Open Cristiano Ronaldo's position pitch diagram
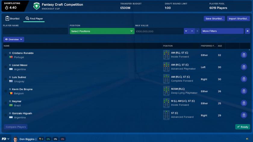Image resolution: width=253 pixels, height=142 pixels. 166,55
